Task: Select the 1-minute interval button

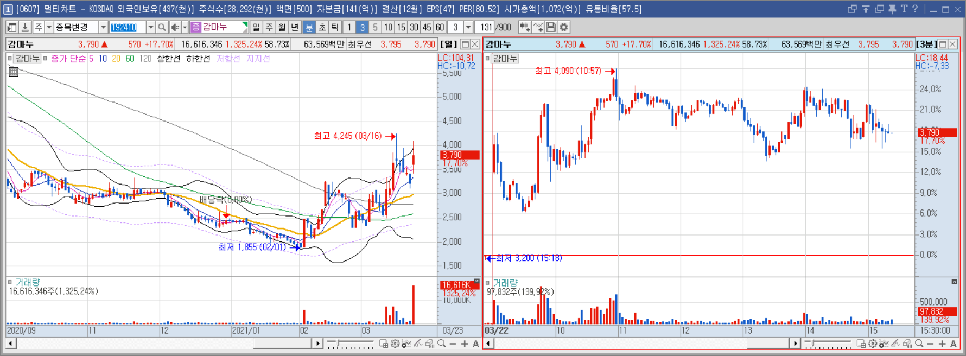Action: (349, 27)
